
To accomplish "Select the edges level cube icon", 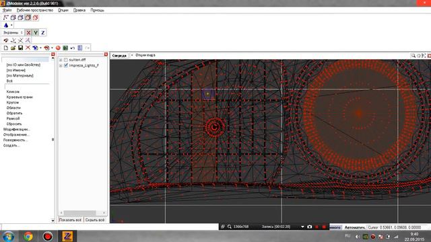I will pyautogui.click(x=13, y=17).
